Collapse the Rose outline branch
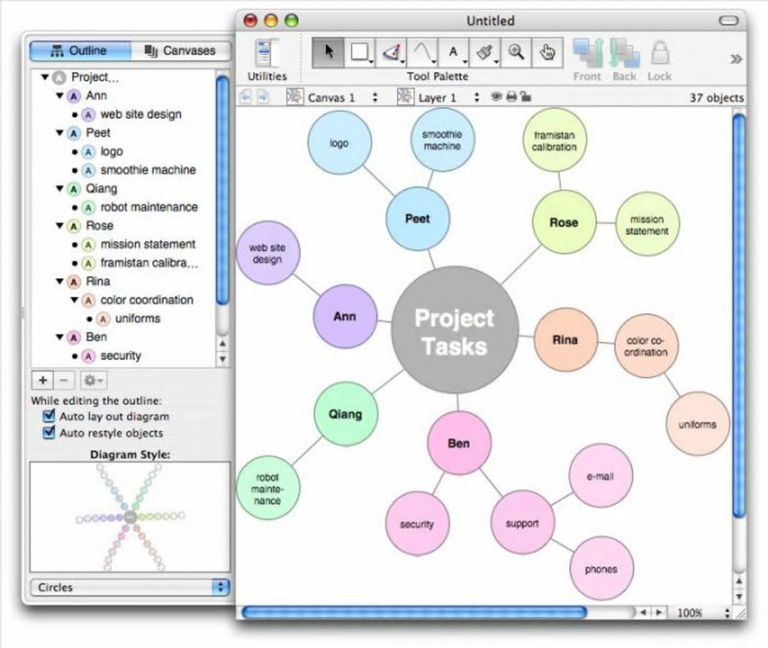 point(59,226)
